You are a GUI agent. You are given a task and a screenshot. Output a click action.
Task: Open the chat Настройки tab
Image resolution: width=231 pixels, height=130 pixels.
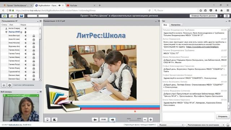176,25
